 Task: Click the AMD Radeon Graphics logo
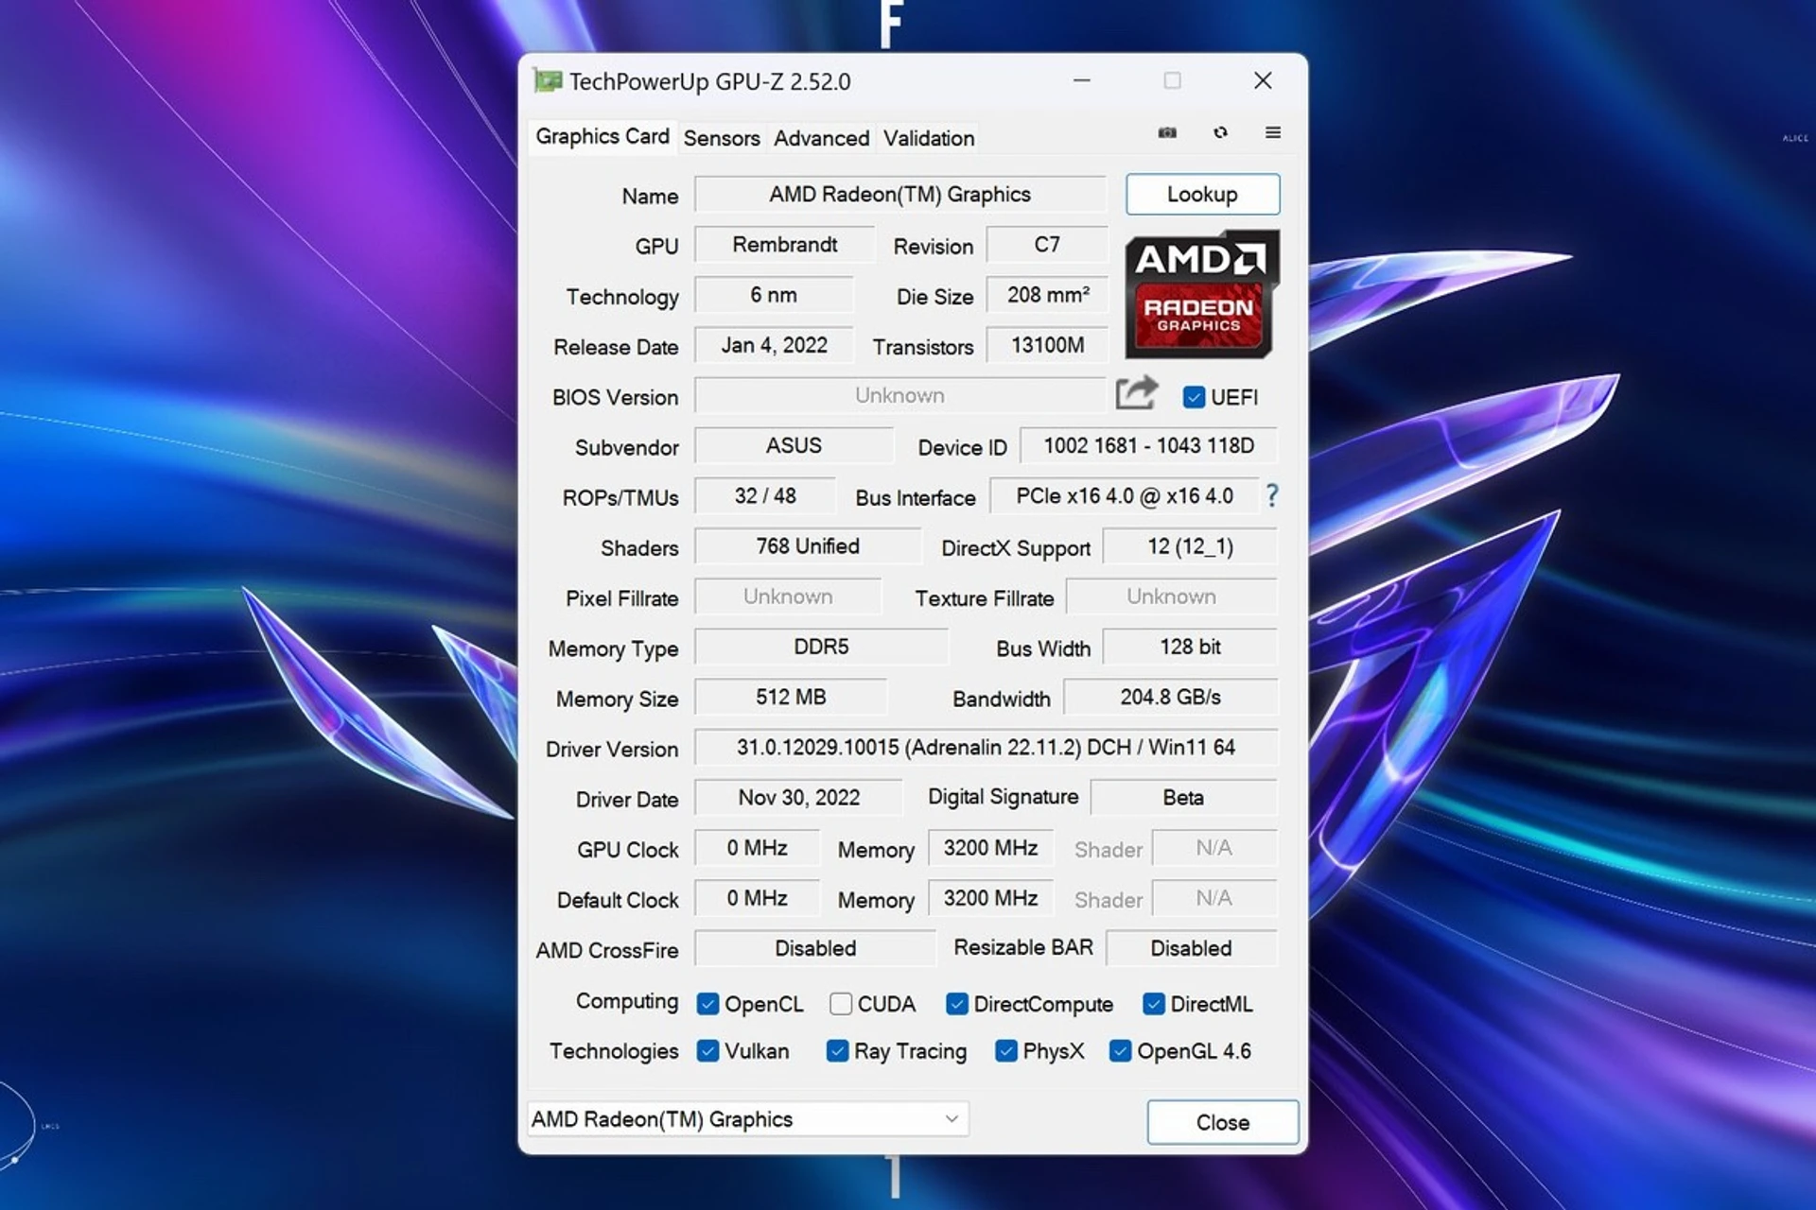[x=1201, y=294]
